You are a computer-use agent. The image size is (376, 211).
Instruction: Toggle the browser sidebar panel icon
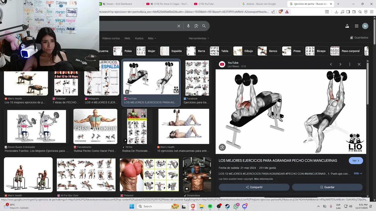[x=348, y=12]
